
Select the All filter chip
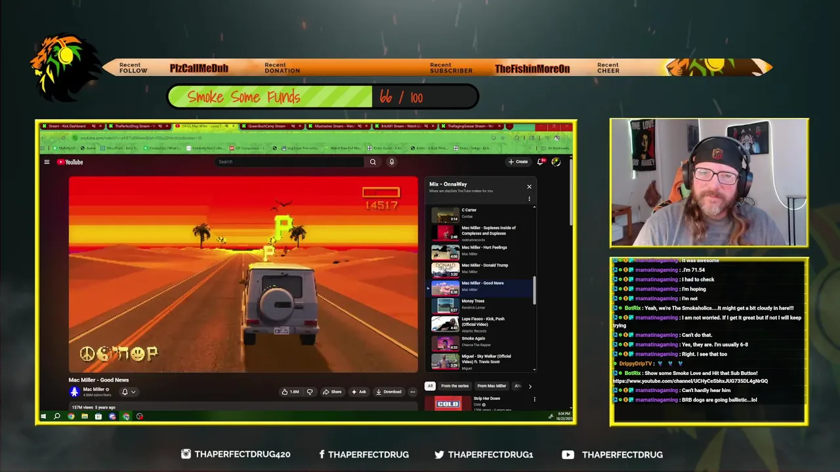(430, 386)
